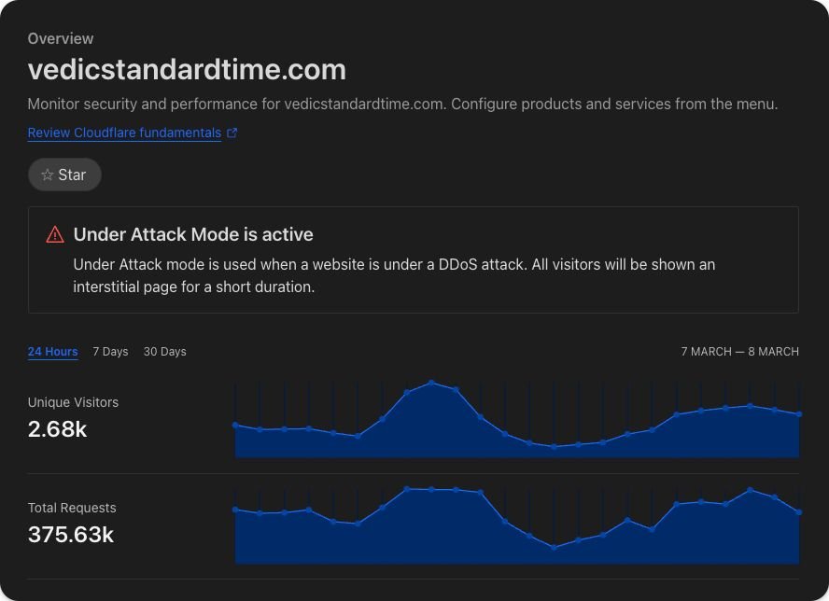Click the red warning triangle icon
Image resolution: width=829 pixels, height=601 pixels.
coord(55,235)
